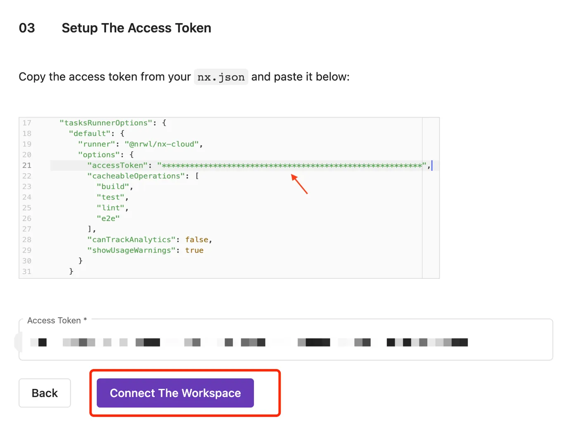Click the red arrow in the code image

click(x=299, y=184)
